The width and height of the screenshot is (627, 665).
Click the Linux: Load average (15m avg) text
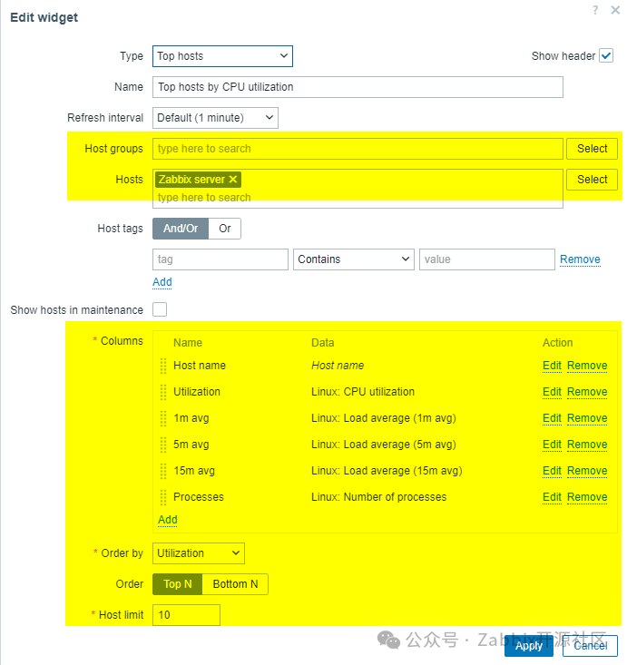[x=387, y=471]
